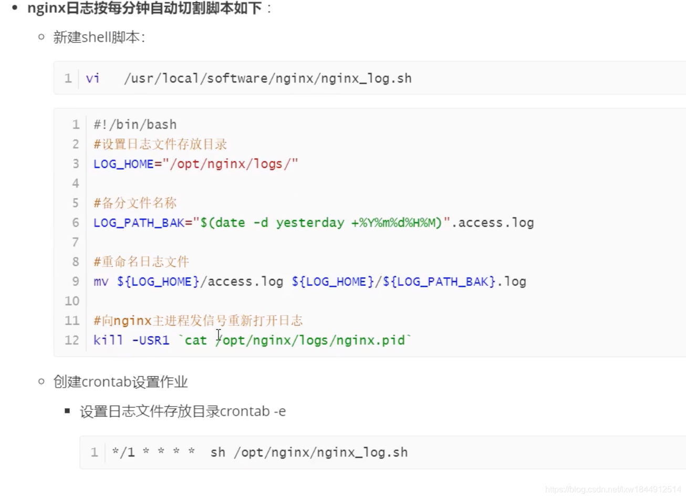This screenshot has height=499, width=686.
Task: Click line number 7 in the script block
Action: (x=76, y=242)
